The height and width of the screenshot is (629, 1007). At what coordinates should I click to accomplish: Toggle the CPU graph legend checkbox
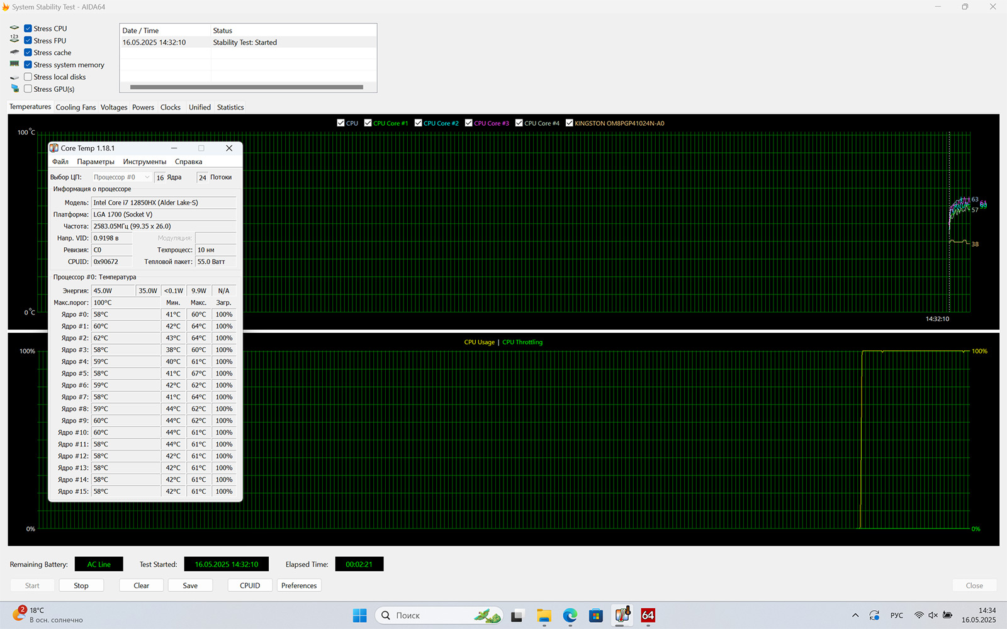click(x=340, y=123)
